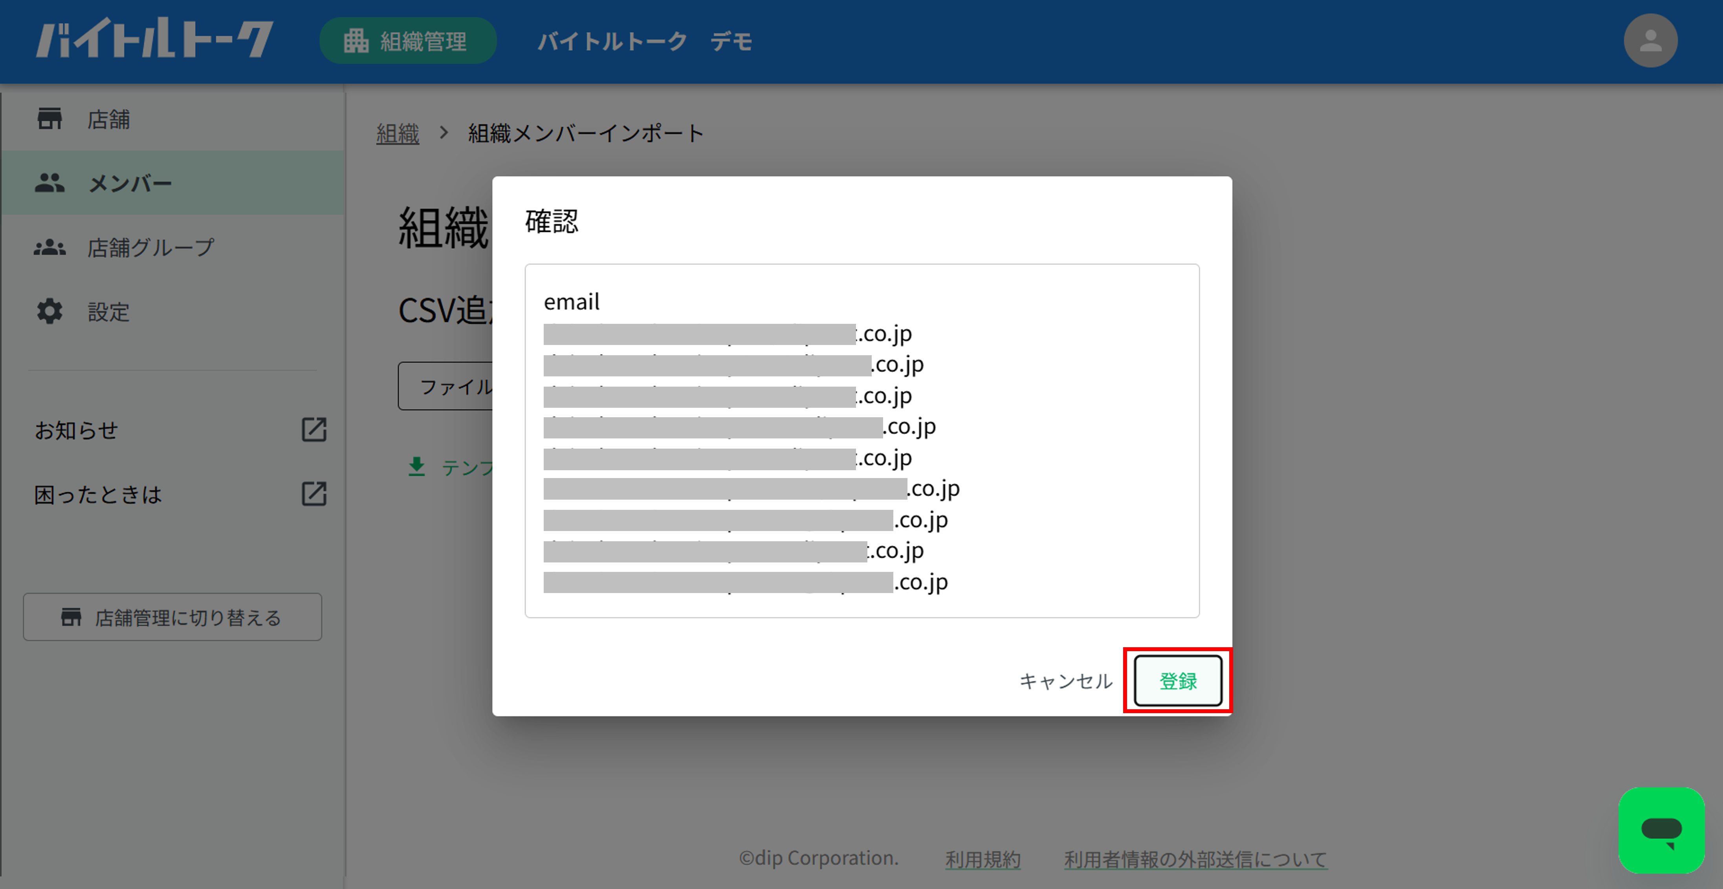The image size is (1723, 889).
Task: Click 組織メンバーインポート breadcrumb text
Action: [586, 133]
